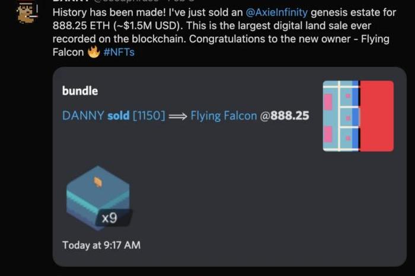
Task: Open the #NFTs hashtag link
Action: pos(120,52)
